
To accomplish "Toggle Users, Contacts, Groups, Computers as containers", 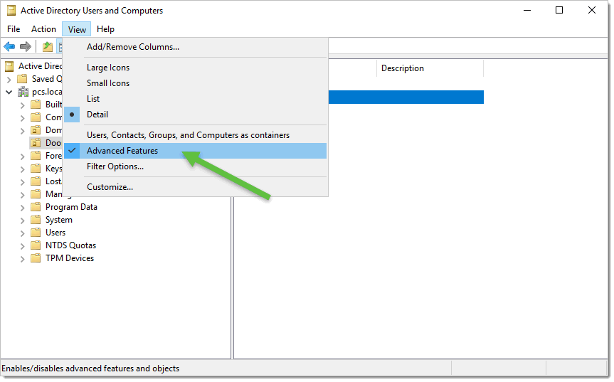I will 195,135.
